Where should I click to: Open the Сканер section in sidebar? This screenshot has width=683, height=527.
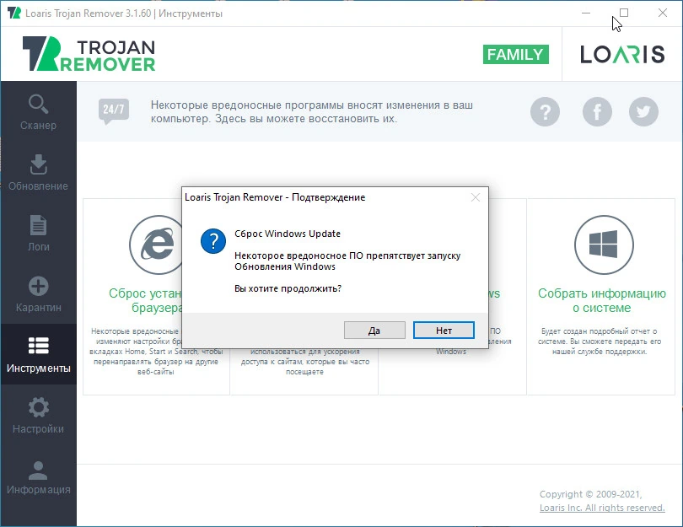38,111
